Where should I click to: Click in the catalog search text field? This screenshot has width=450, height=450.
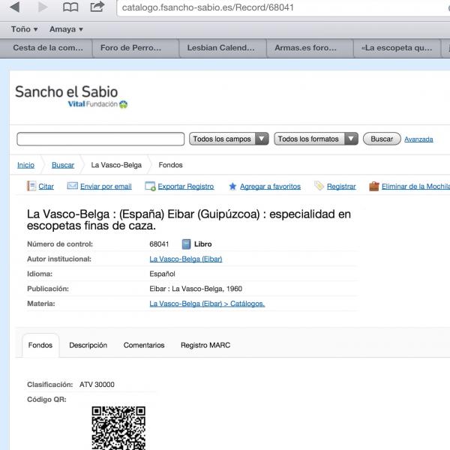[x=100, y=139]
